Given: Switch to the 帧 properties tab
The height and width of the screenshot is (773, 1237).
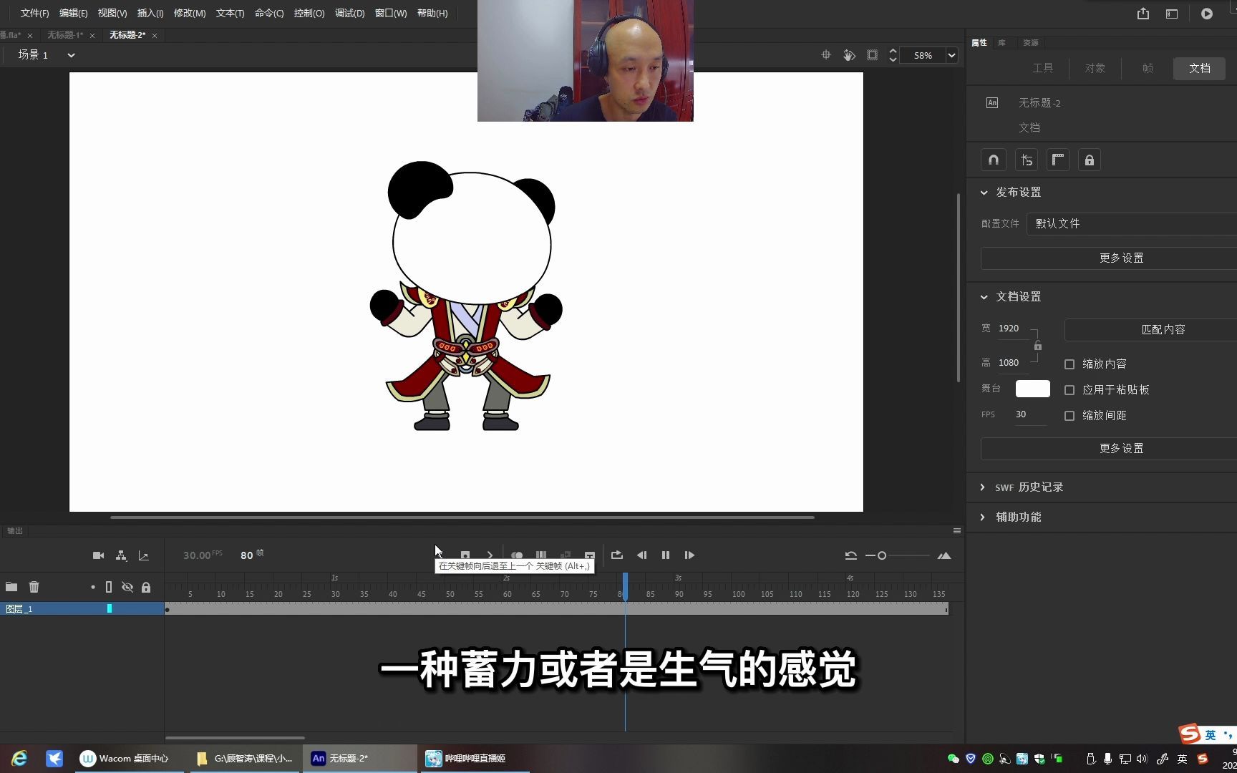Looking at the screenshot, I should (x=1148, y=69).
